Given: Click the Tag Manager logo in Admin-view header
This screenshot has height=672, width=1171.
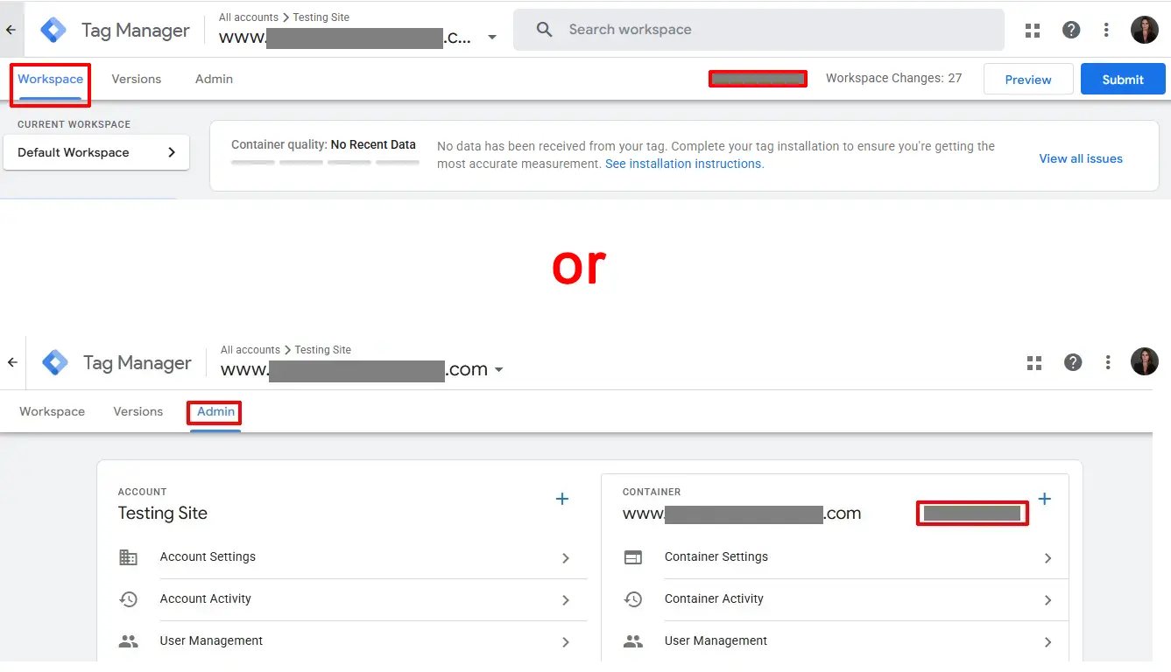Looking at the screenshot, I should 55,362.
